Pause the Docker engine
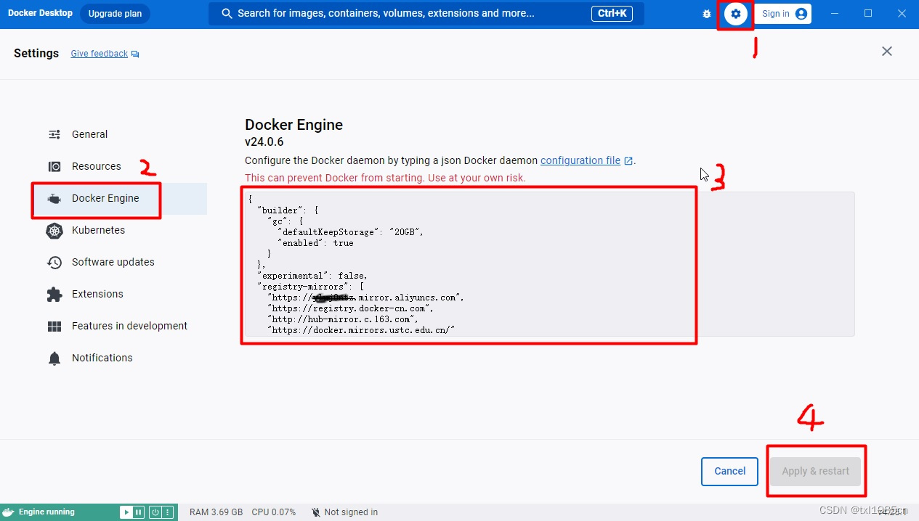The image size is (919, 521). [138, 512]
